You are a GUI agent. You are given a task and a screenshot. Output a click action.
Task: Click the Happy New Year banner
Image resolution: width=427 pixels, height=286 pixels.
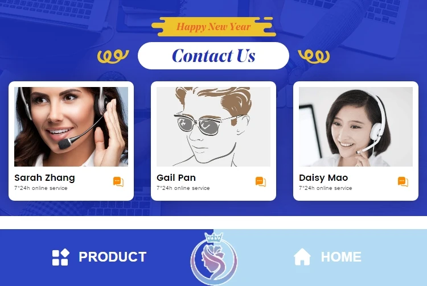click(x=212, y=27)
